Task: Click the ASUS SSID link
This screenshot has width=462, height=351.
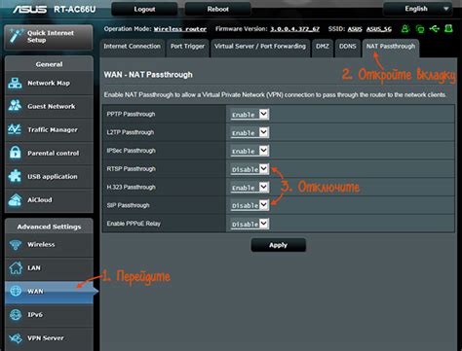Action: pyautogui.click(x=355, y=29)
